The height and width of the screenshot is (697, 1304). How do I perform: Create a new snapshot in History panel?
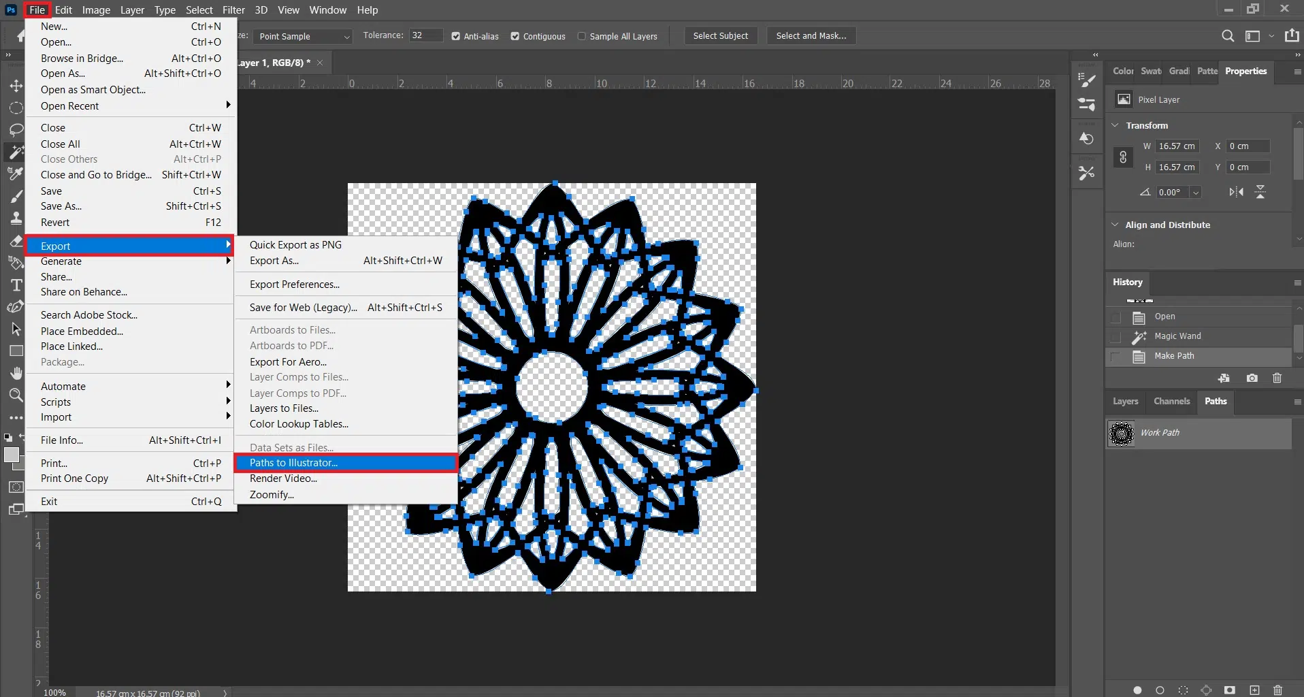(1252, 378)
